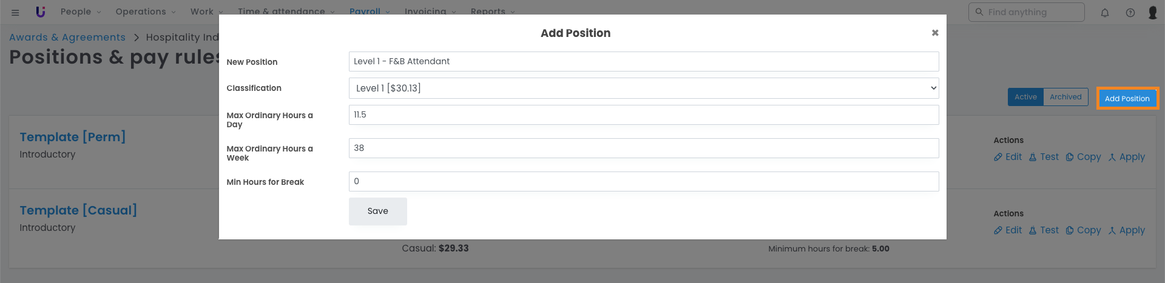Viewport: 1165px width, 283px height.
Task: Click the purple U logo icon
Action: pos(41,12)
